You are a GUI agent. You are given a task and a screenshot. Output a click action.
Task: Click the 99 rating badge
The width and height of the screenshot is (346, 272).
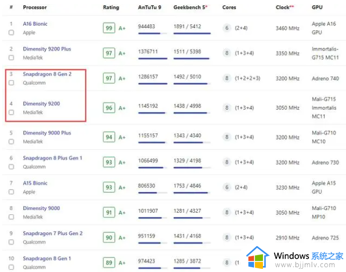point(109,28)
